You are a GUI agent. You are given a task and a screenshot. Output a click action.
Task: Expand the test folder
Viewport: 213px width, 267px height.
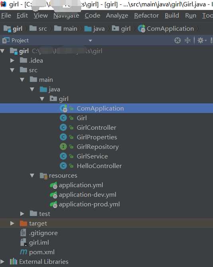pyautogui.click(x=22, y=214)
